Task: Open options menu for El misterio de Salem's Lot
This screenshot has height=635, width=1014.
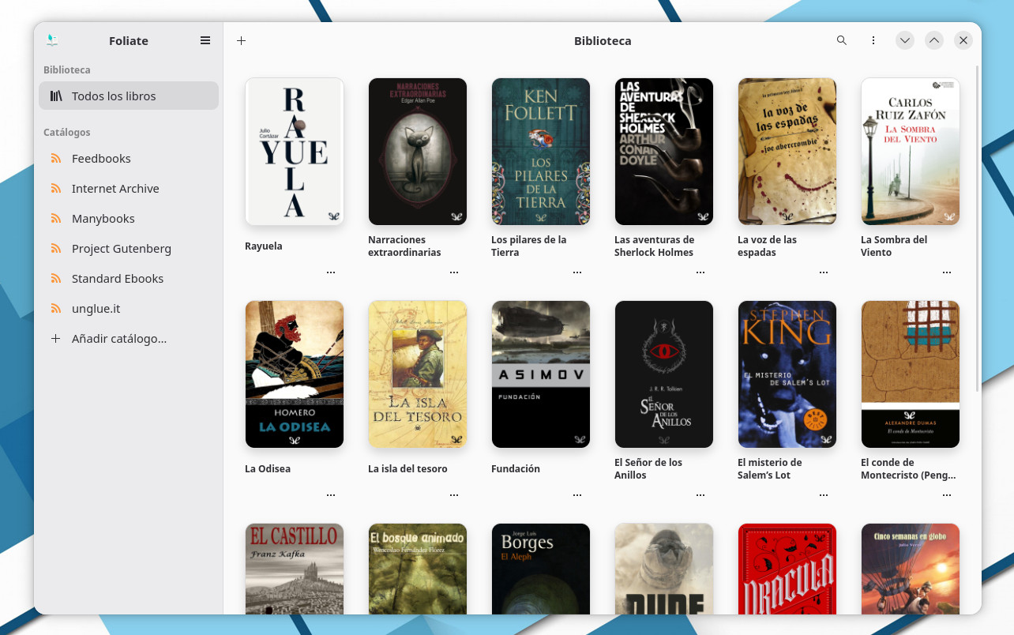Action: click(824, 494)
